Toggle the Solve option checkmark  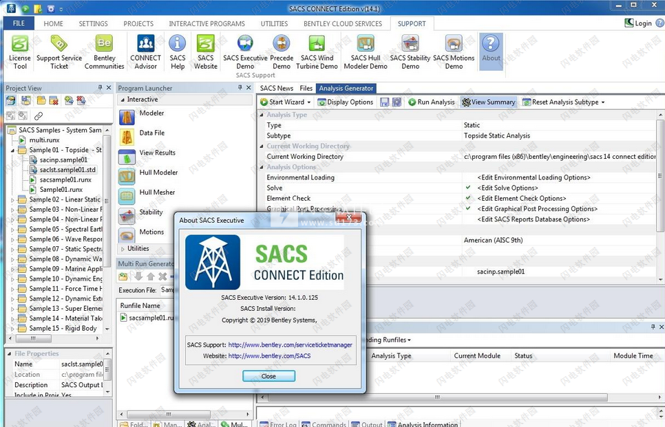(468, 187)
